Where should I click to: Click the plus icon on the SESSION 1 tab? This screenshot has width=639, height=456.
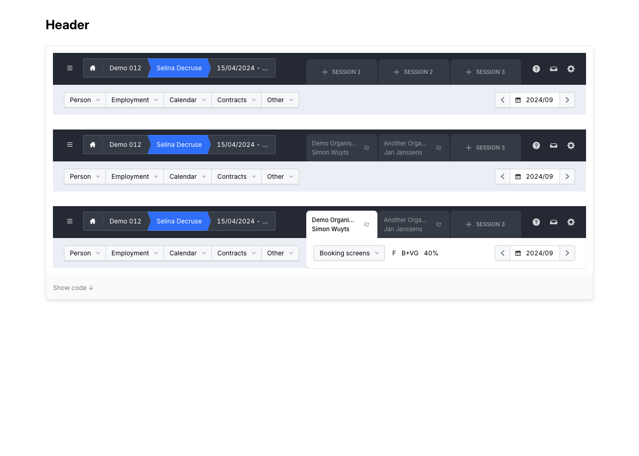tap(325, 72)
